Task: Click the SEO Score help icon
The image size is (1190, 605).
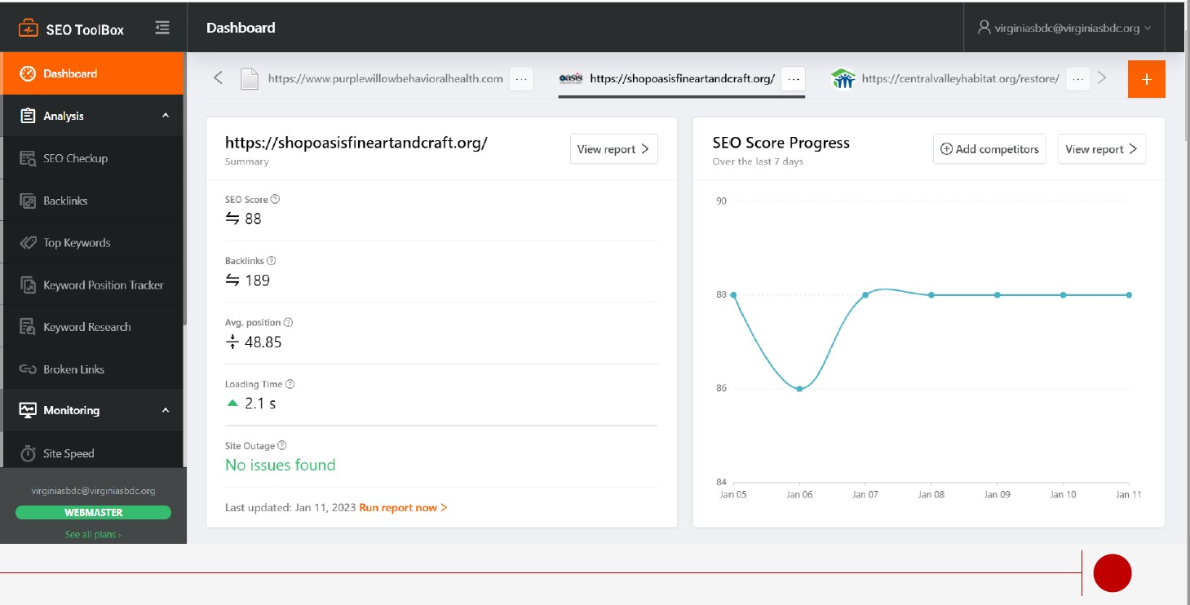Action: (275, 199)
